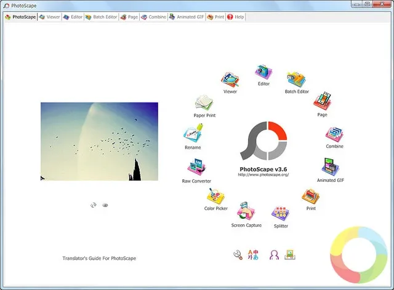The height and width of the screenshot is (290, 394).
Task: Click the central PhotoScape logo
Action: coord(263,141)
